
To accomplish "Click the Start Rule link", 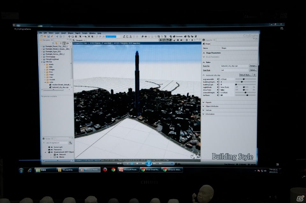I will tap(207, 70).
